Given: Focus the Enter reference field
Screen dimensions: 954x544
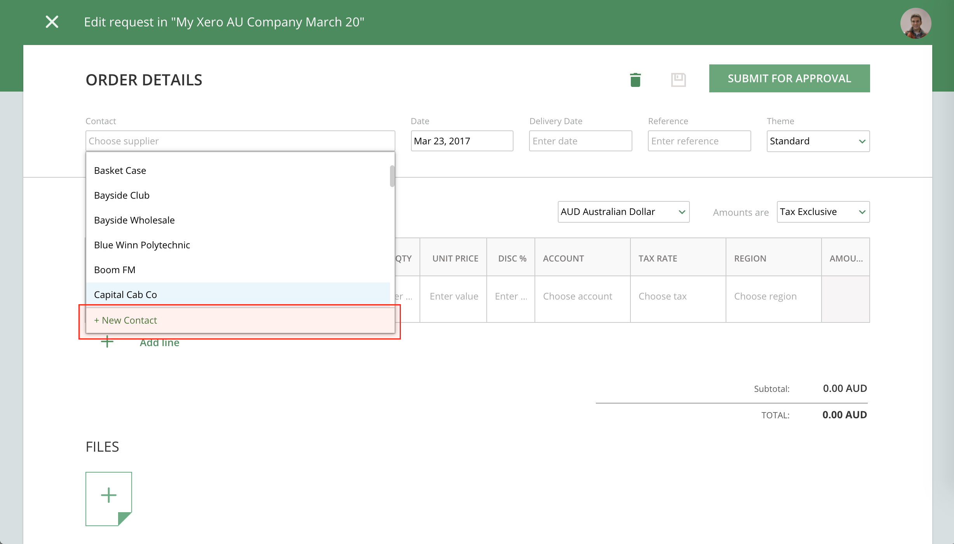Looking at the screenshot, I should [x=699, y=141].
